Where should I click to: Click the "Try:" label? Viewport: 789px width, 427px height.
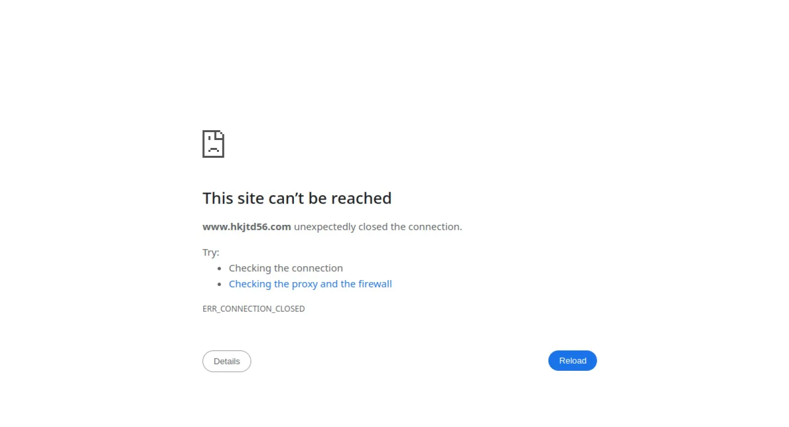tap(211, 252)
